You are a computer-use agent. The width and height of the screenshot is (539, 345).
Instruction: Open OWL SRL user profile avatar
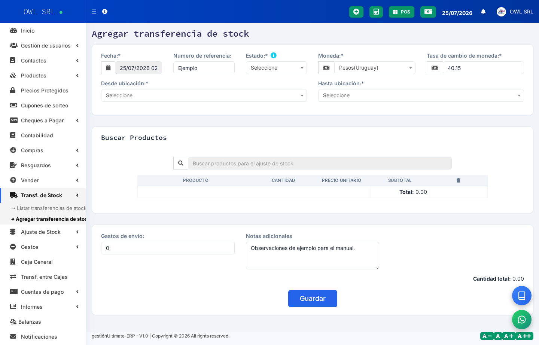click(x=501, y=12)
